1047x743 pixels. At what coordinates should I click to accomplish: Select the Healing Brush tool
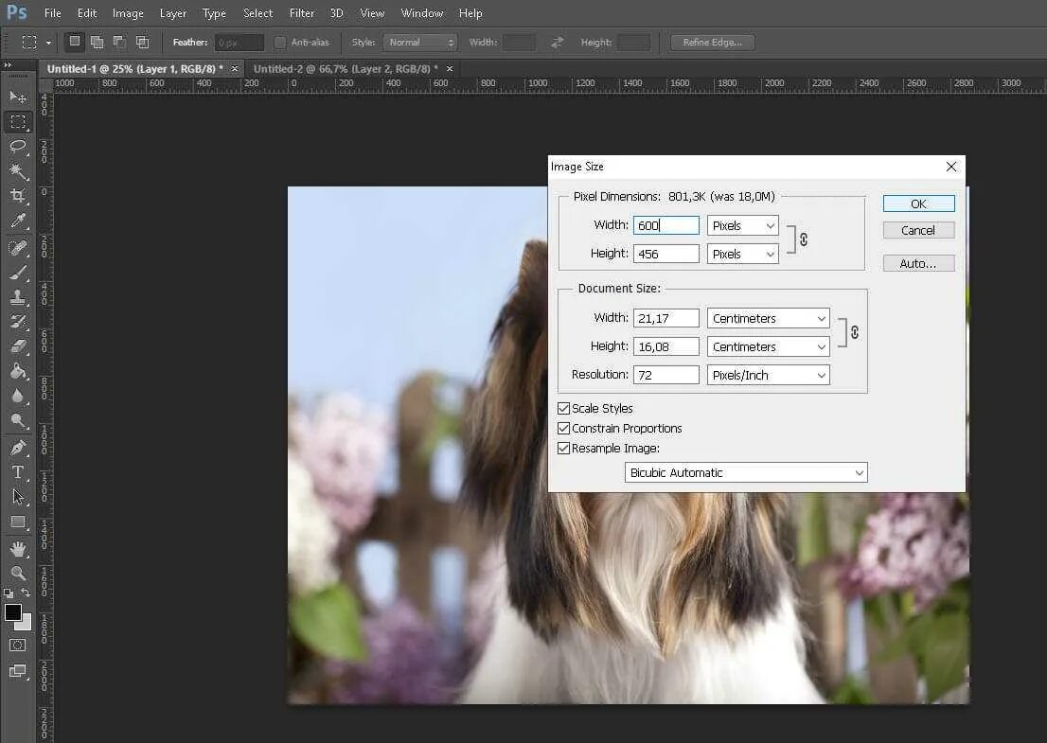tap(18, 248)
